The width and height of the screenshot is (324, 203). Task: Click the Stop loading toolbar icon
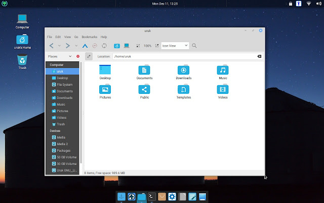click(x=95, y=46)
